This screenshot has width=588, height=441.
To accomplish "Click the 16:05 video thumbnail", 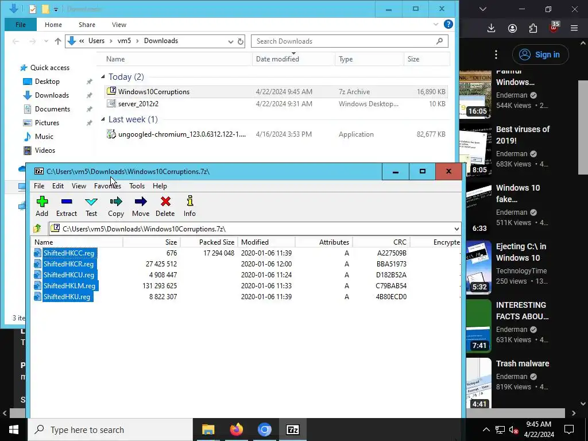I will (x=475, y=95).
